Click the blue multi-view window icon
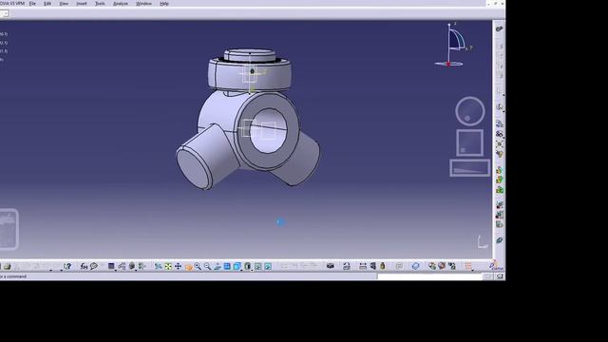Image resolution: width=608 pixels, height=342 pixels. (227, 266)
